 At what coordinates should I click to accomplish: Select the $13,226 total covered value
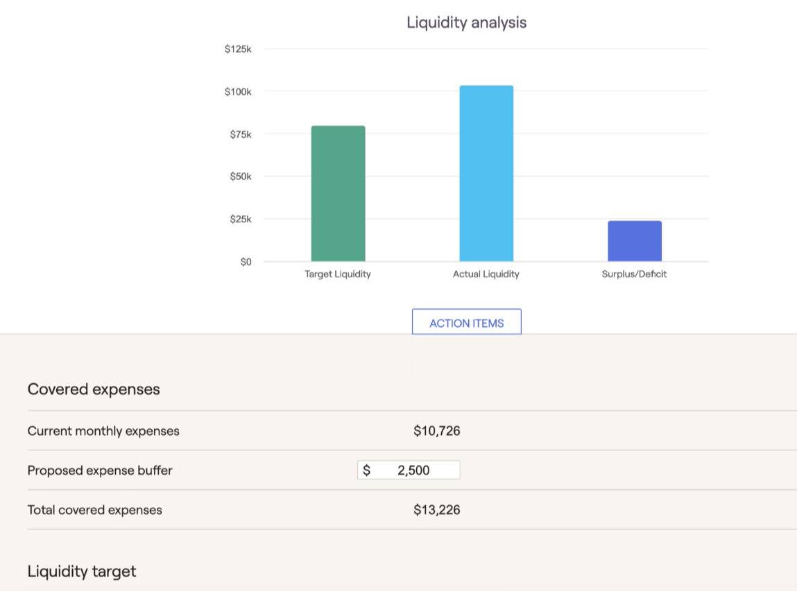coord(436,510)
